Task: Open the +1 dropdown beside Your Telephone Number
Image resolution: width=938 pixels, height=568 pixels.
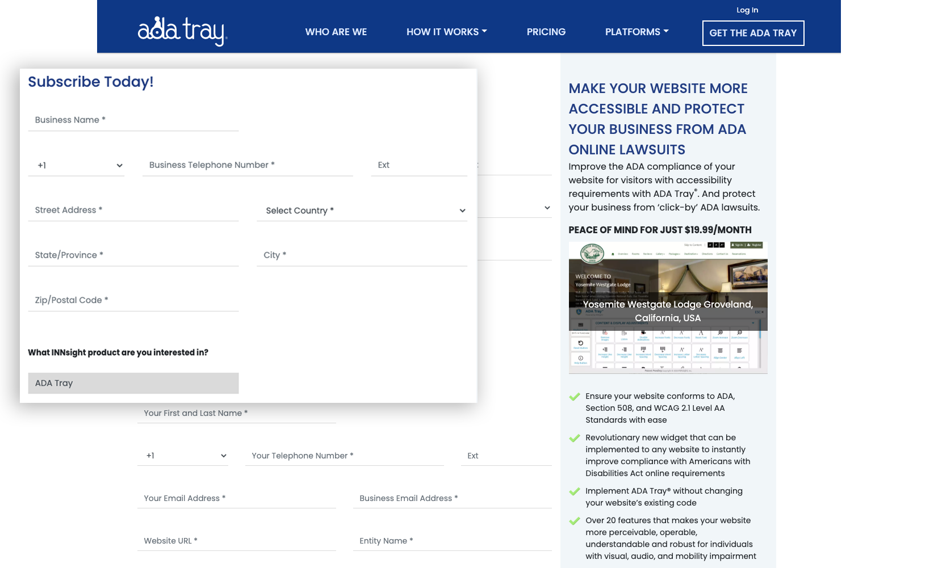Action: click(x=182, y=456)
